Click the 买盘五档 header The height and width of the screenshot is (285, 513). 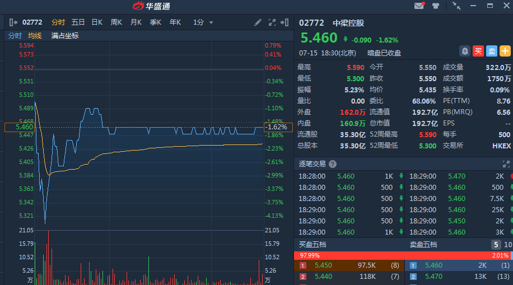(313, 245)
